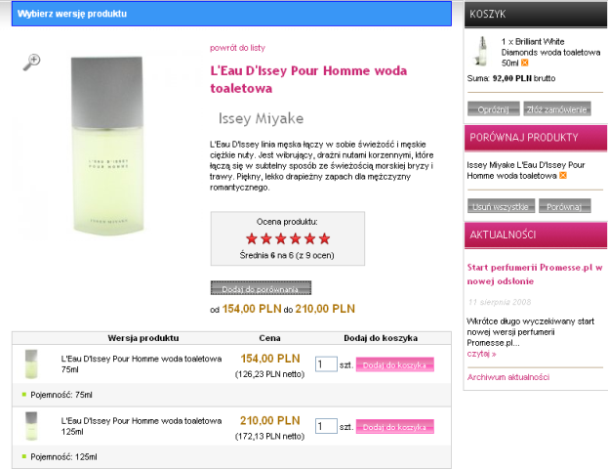The image size is (608, 469).
Task: Rate the product with the first star
Action: click(252, 237)
